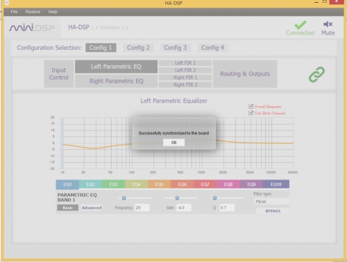This screenshot has height=262, width=347.
Task: Open the Help menu
Action: tap(53, 12)
